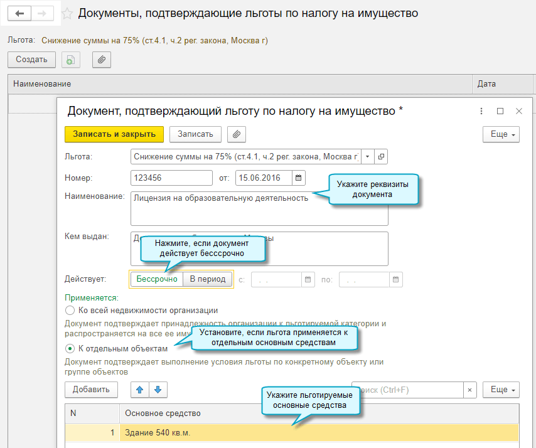
Task: Click the copy document icon beside Создать
Action: (70, 60)
